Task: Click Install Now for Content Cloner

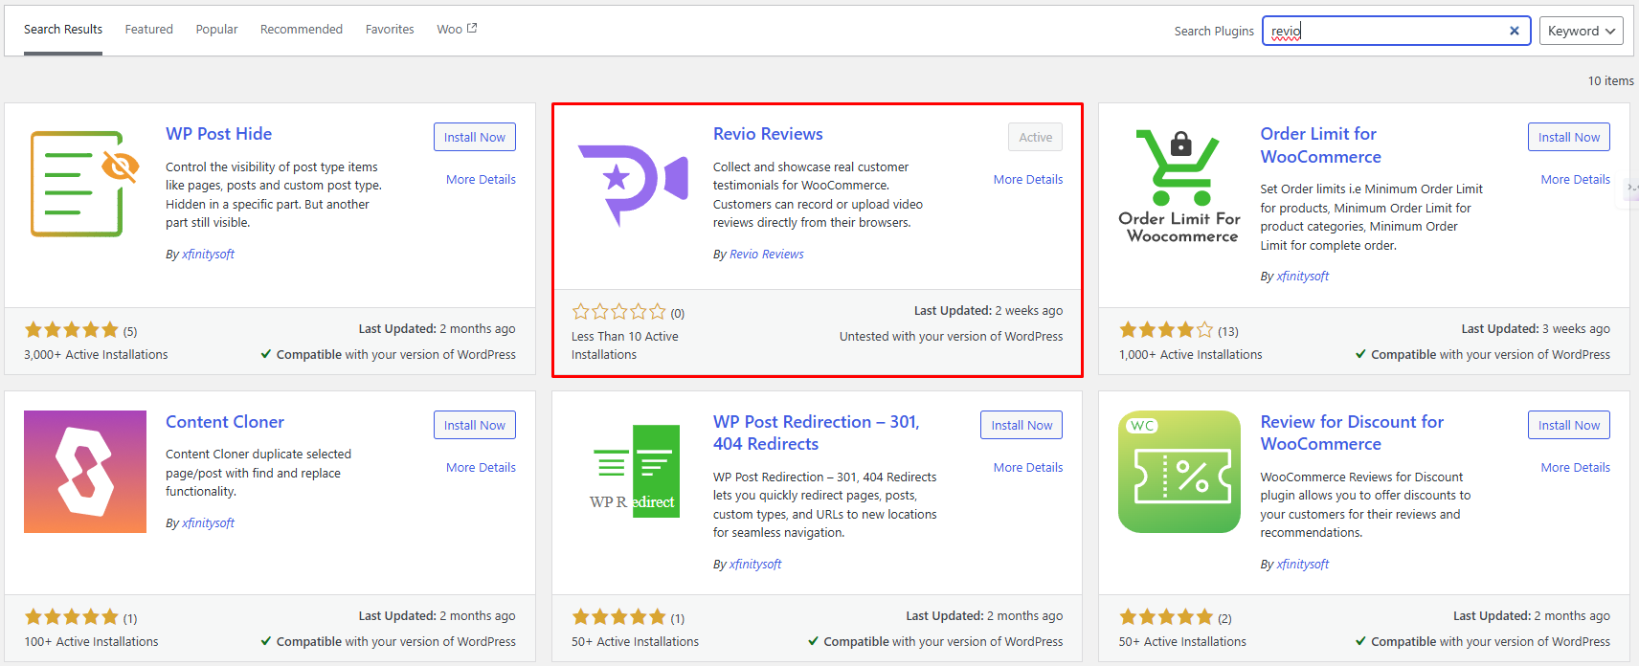Action: tap(475, 425)
